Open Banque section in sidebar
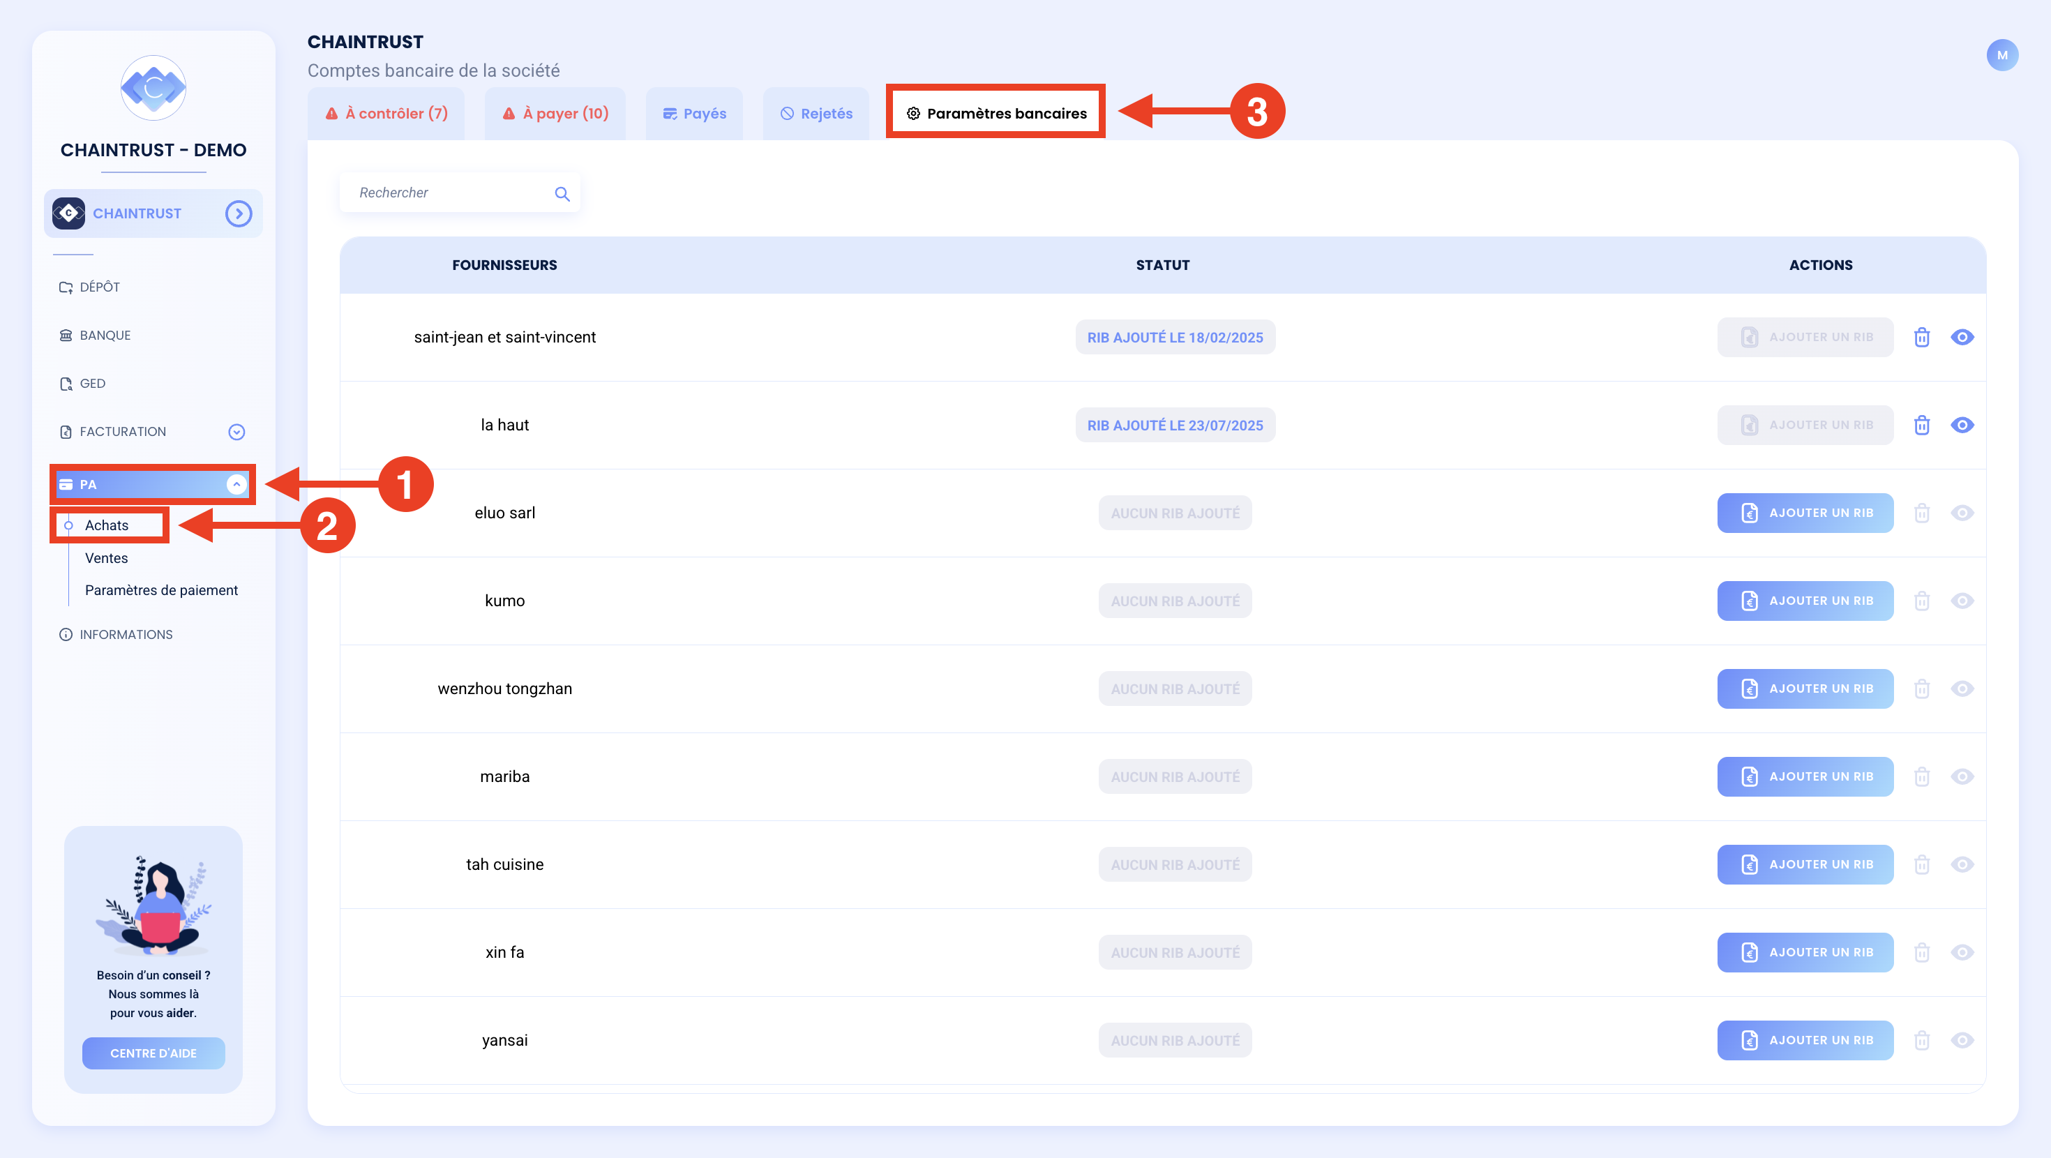The height and width of the screenshot is (1158, 2051). (x=95, y=336)
